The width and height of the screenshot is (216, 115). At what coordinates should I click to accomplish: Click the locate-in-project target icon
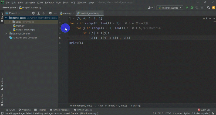pos(33,13)
